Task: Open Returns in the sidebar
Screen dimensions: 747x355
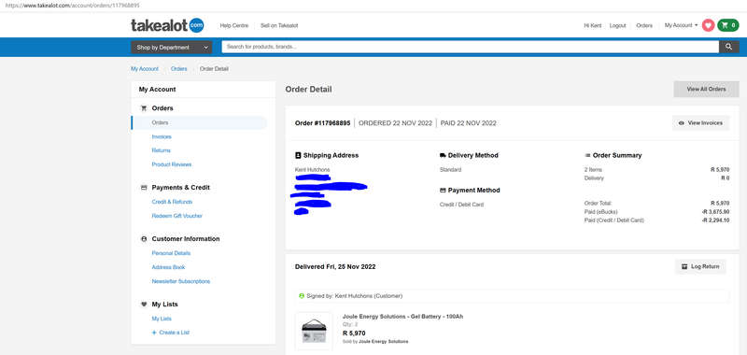Action: tap(161, 150)
